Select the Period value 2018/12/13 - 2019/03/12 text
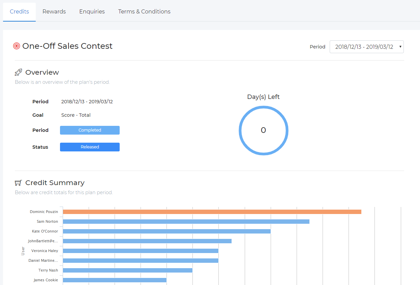 (x=87, y=101)
